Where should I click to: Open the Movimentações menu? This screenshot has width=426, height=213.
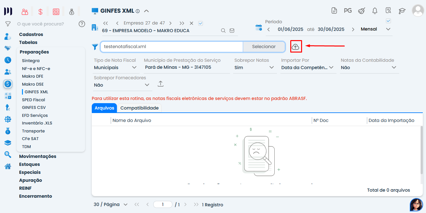38,156
